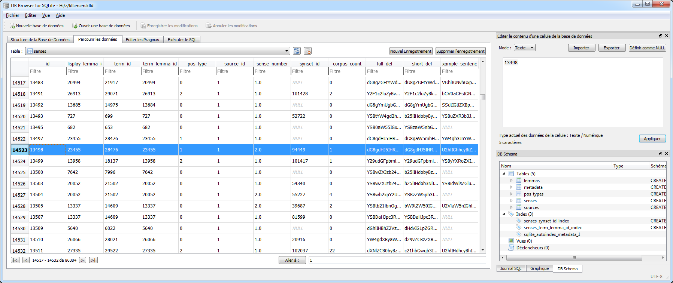Go to the first page of records

pyautogui.click(x=15, y=260)
